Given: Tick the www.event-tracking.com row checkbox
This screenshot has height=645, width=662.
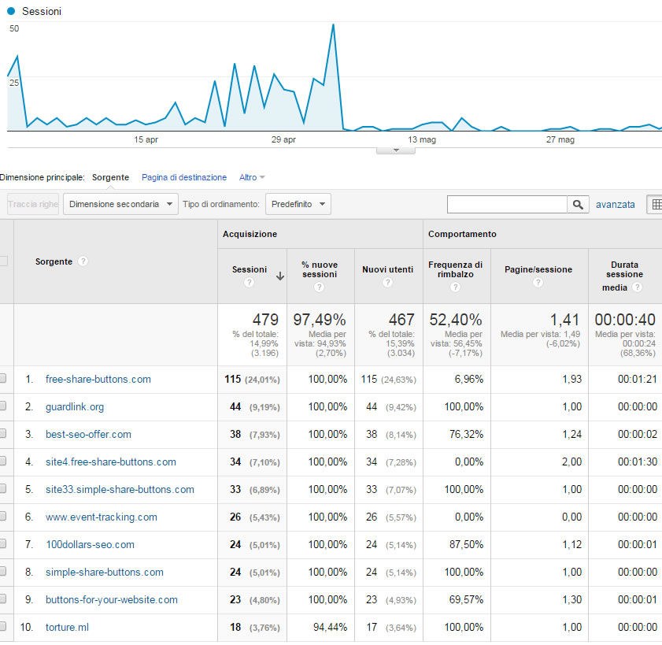Looking at the screenshot, I should coord(2,516).
